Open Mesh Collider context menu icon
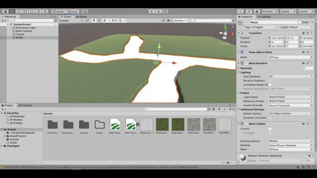Screen dimensions: 317x178 (312, 124)
